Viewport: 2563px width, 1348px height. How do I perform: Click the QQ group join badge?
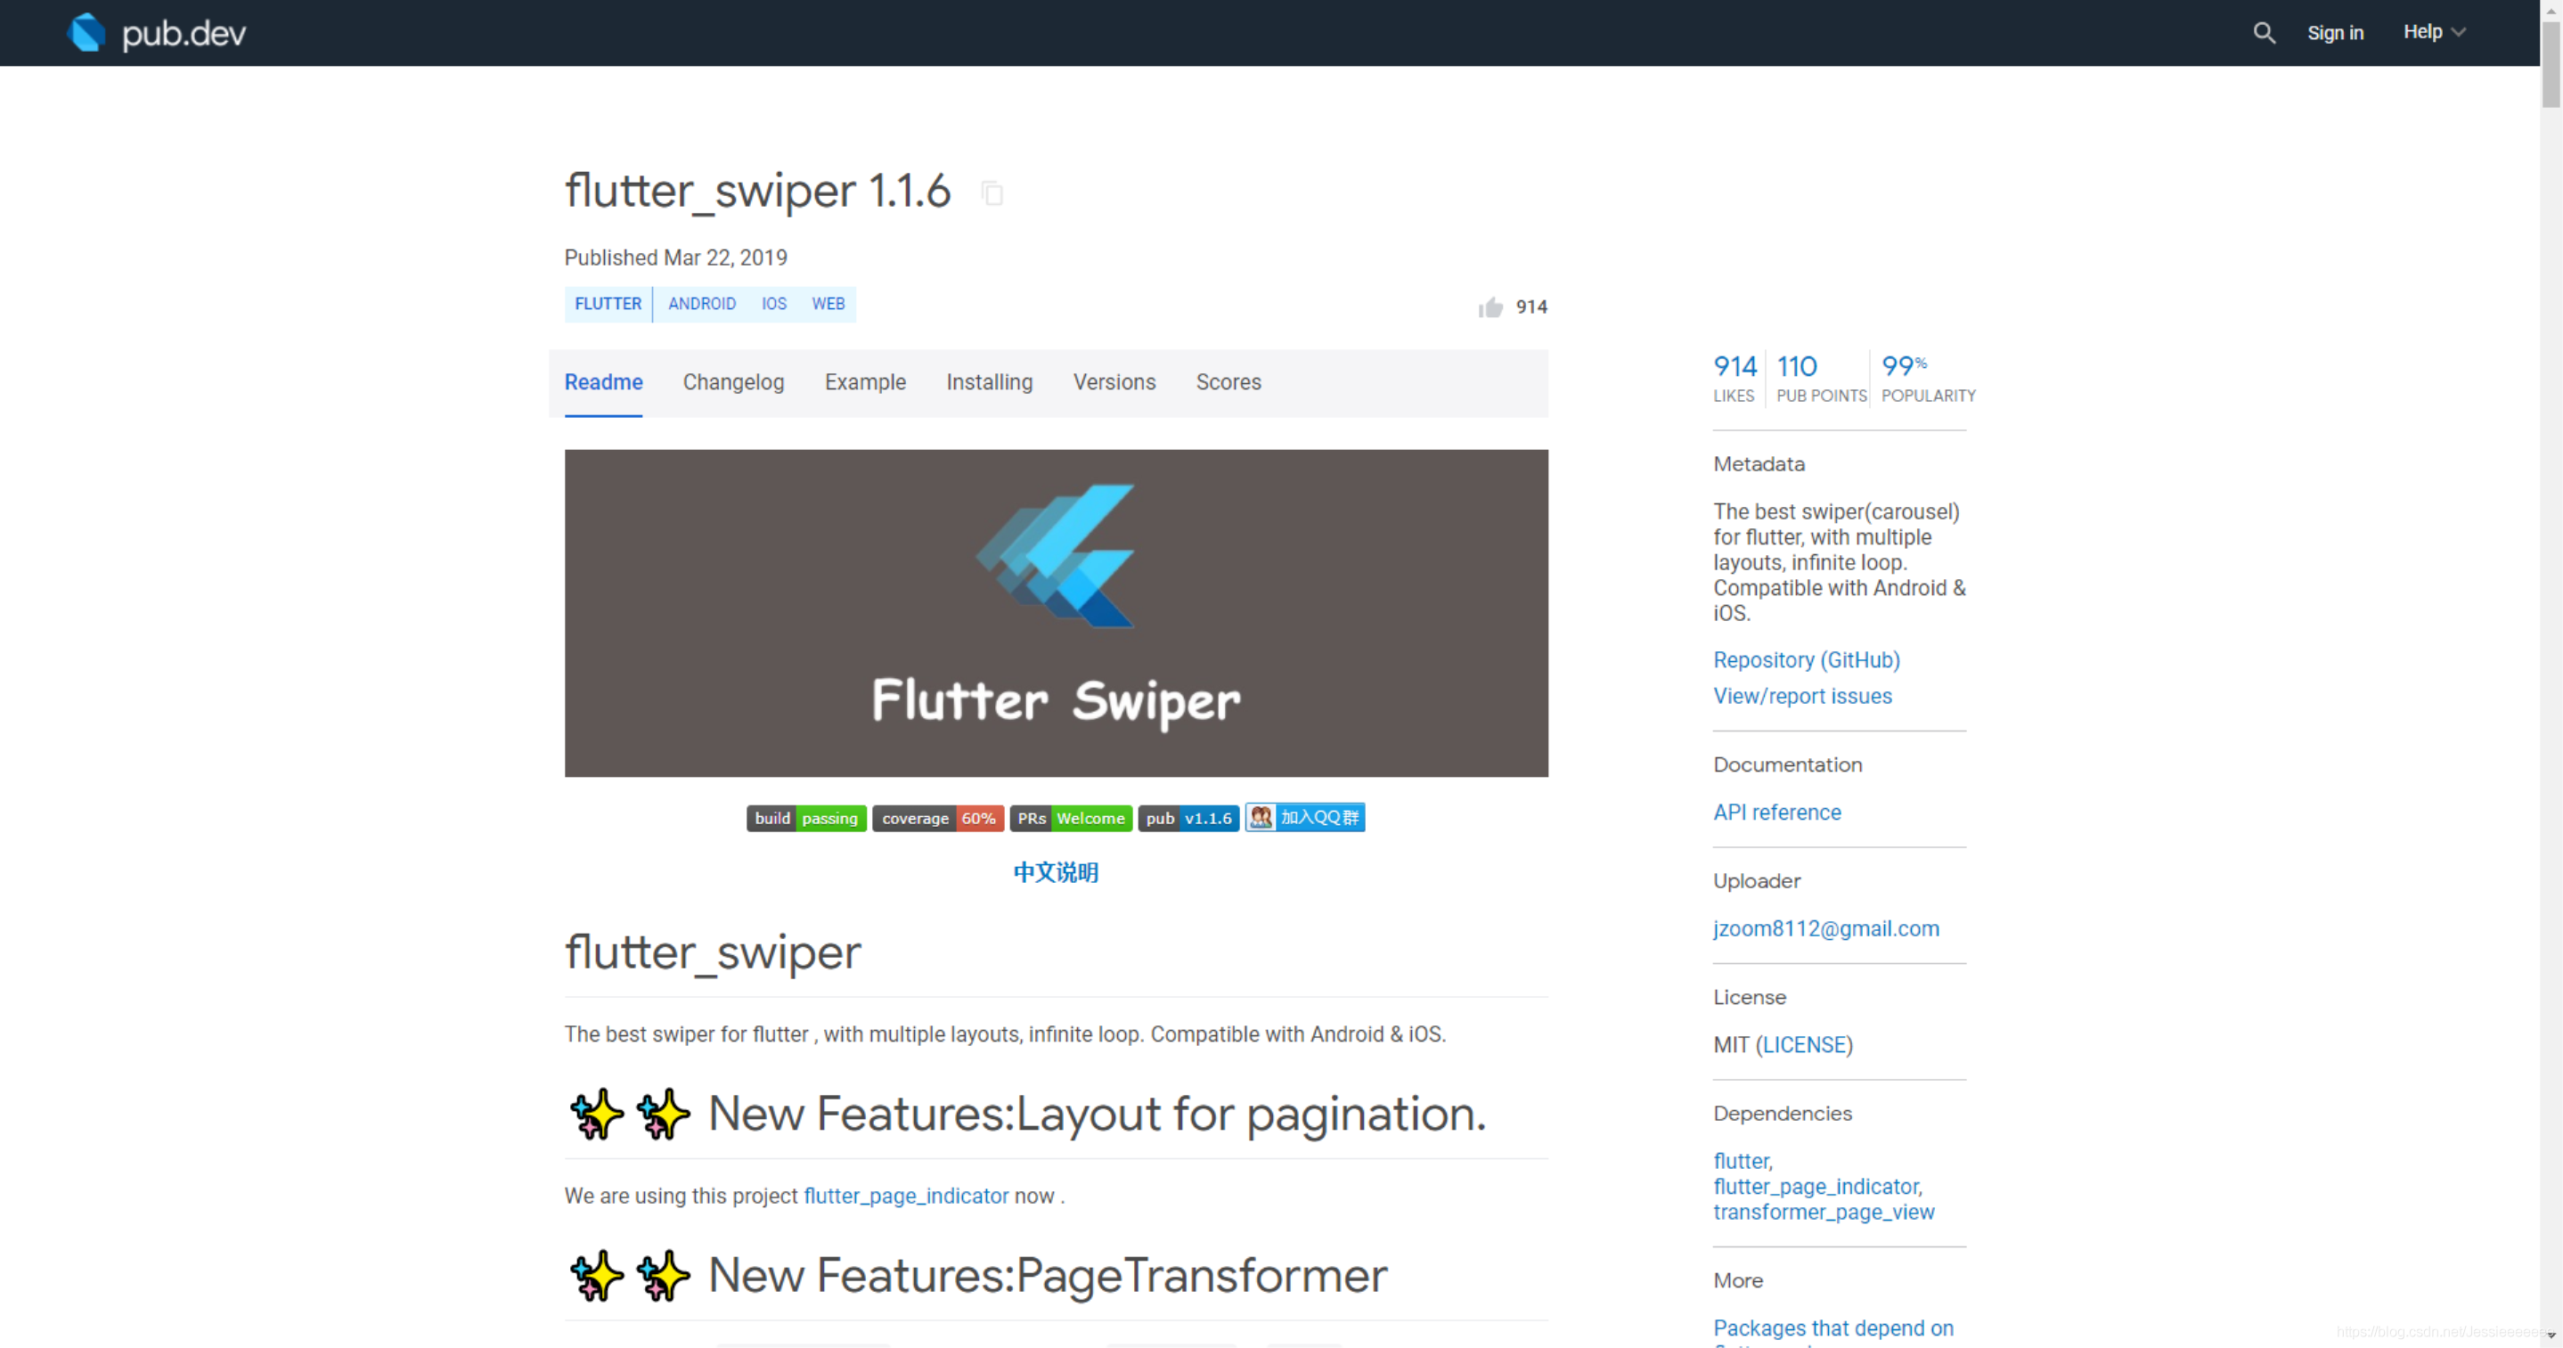coord(1305,817)
